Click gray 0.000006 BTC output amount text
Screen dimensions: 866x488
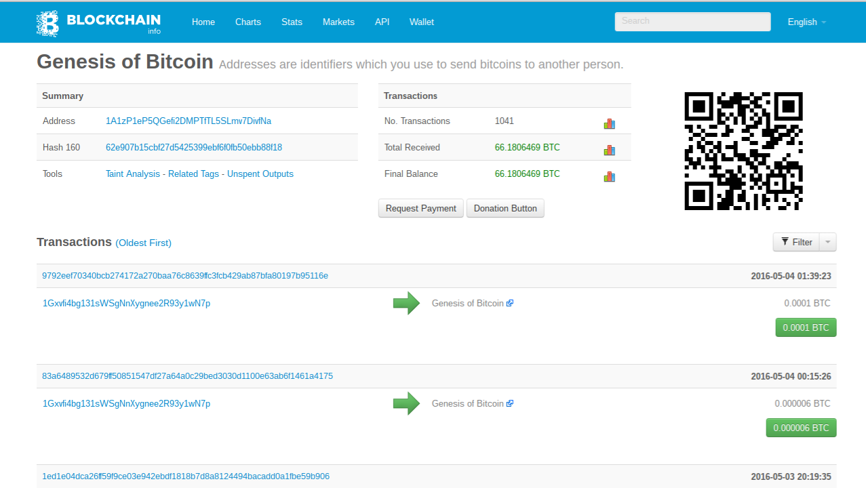tap(803, 403)
